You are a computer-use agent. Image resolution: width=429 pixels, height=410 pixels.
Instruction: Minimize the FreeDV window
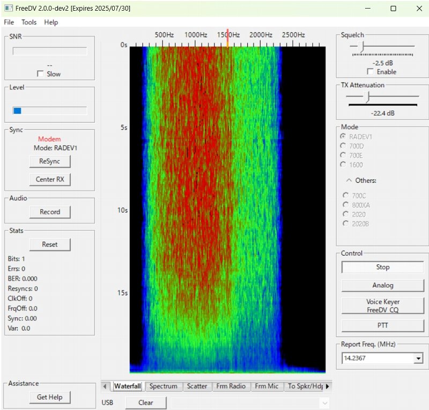(368, 9)
